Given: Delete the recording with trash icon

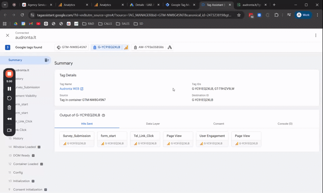Looking at the screenshot, I should click(9, 108).
